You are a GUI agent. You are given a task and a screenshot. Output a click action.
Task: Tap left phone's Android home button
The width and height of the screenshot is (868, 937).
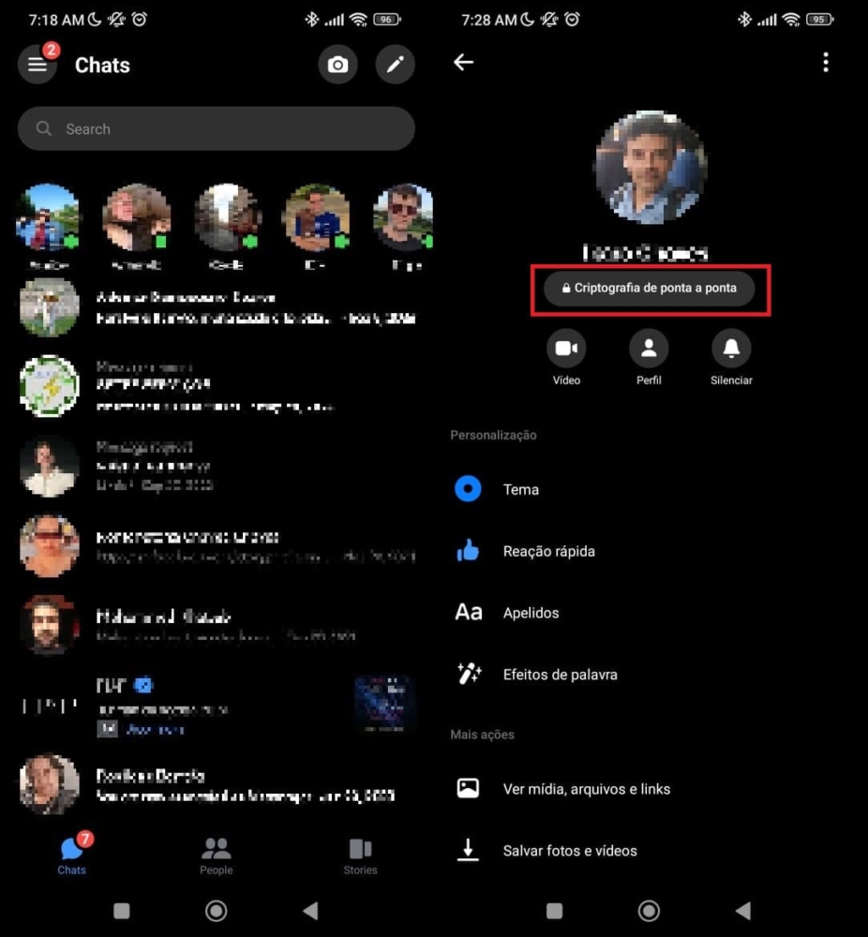click(216, 911)
